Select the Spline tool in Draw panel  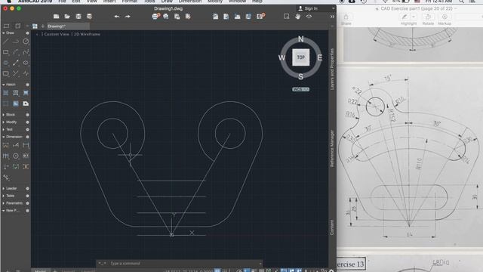click(x=26, y=52)
